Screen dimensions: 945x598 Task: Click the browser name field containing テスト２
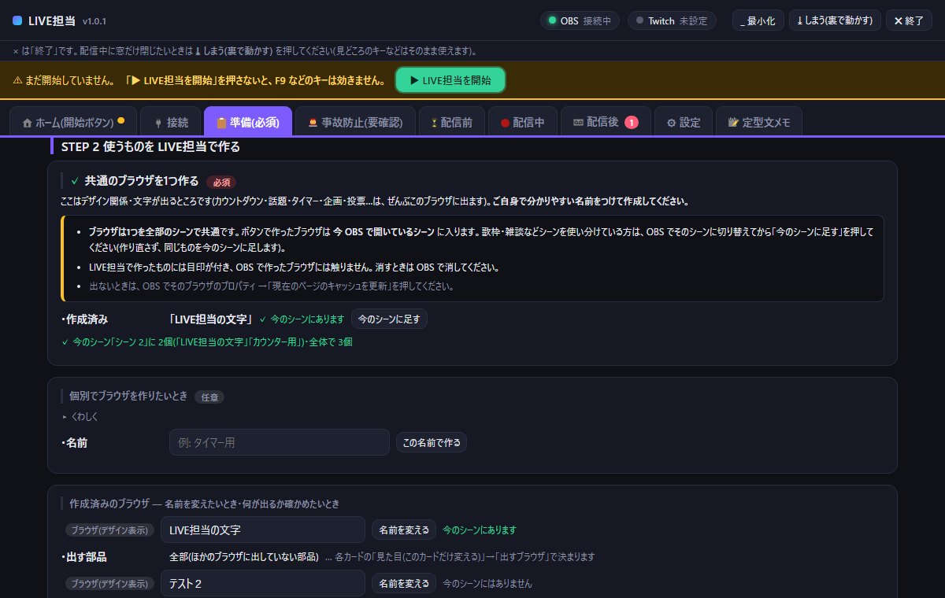[x=263, y=584]
